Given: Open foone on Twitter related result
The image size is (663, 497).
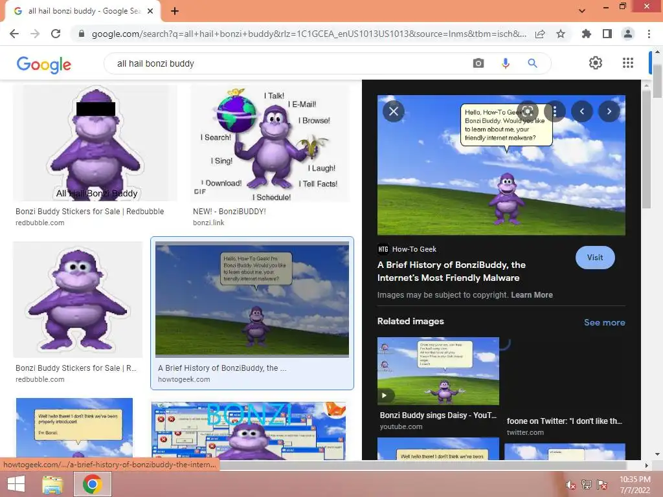Looking at the screenshot, I should (x=565, y=421).
